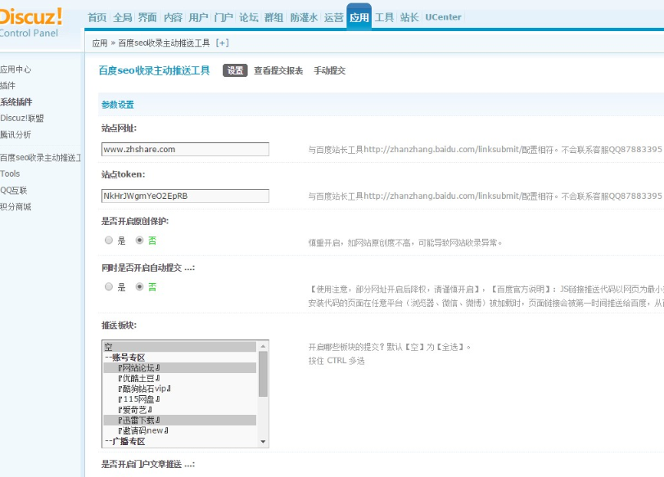
Task: Click the listbox scrollbar up arrow
Action: [263, 346]
